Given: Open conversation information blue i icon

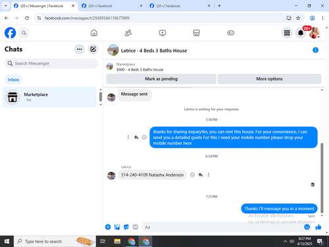Looking at the screenshot, I should tap(315, 50).
